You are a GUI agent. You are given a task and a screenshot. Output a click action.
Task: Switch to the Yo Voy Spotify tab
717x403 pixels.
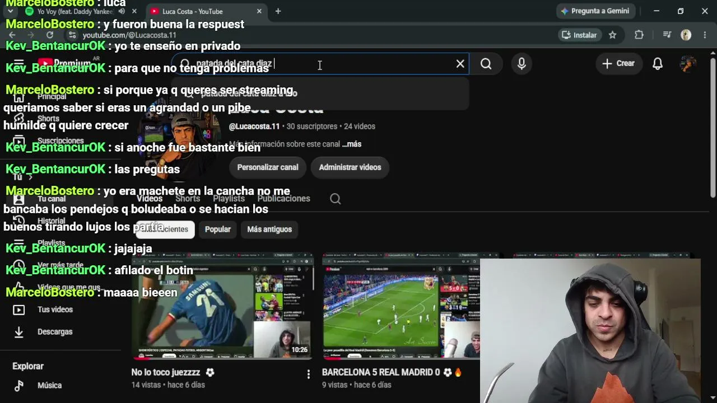click(75, 11)
